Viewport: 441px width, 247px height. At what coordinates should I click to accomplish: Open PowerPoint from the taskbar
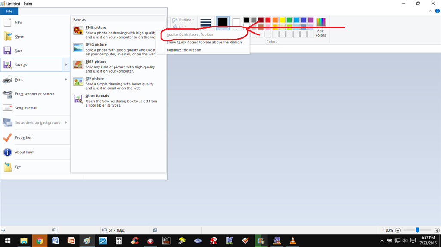71,241
